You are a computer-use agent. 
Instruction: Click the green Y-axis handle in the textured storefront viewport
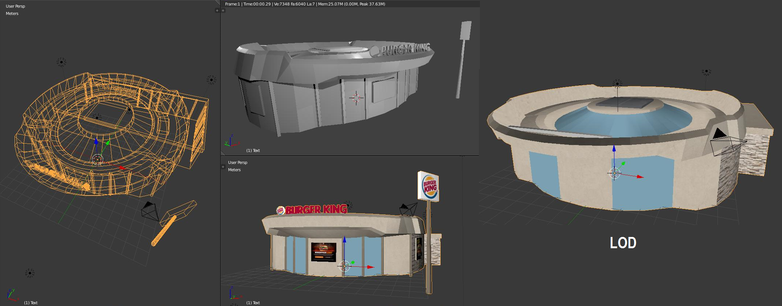click(352, 262)
